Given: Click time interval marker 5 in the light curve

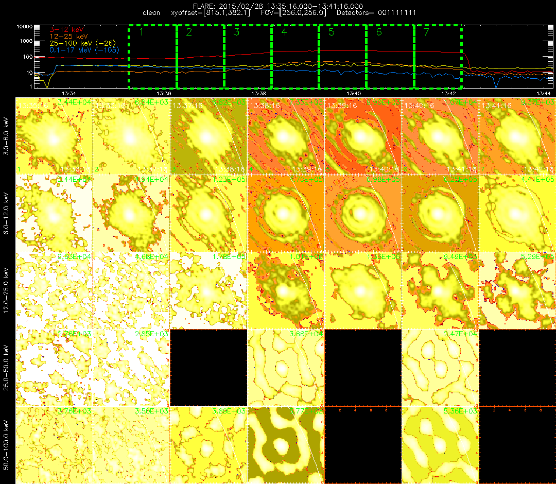Looking at the screenshot, I should (x=332, y=32).
